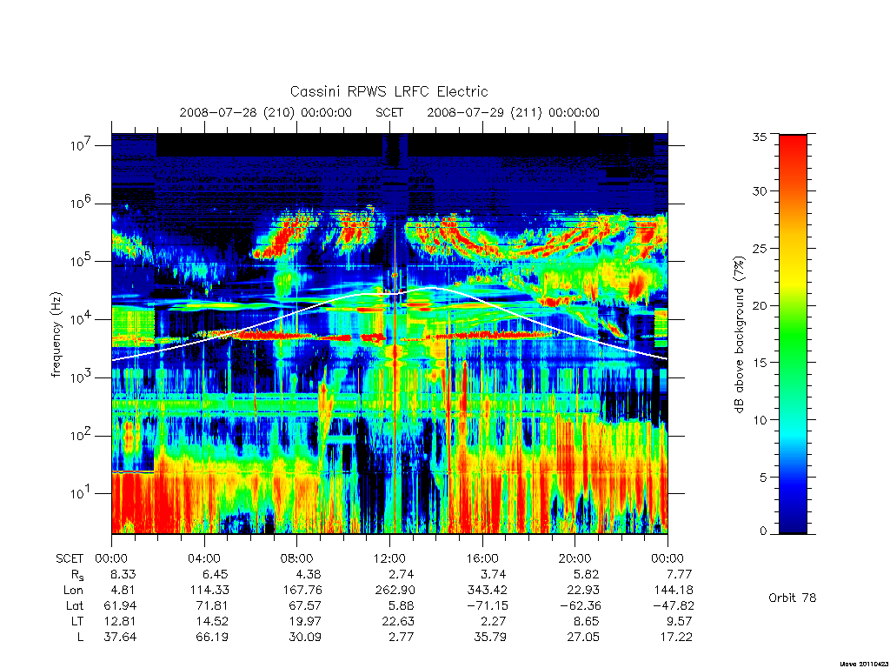Click the Lat value '61.94'
Screen dimensions: 890x668
tap(120, 605)
